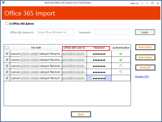Click user id cell in SysT... row
The image size is (162, 122).
[74, 78]
